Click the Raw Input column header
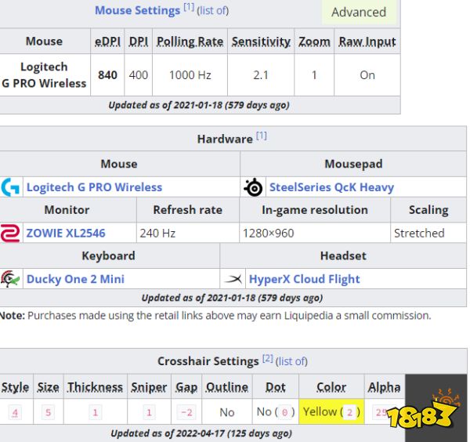 pos(367,42)
